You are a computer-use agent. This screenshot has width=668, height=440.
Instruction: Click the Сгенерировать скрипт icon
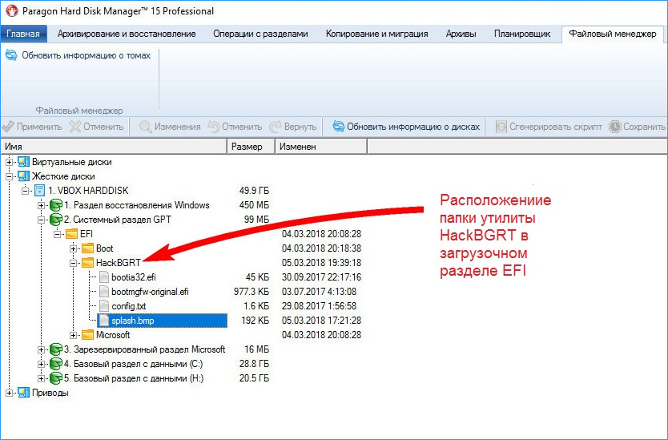(501, 127)
